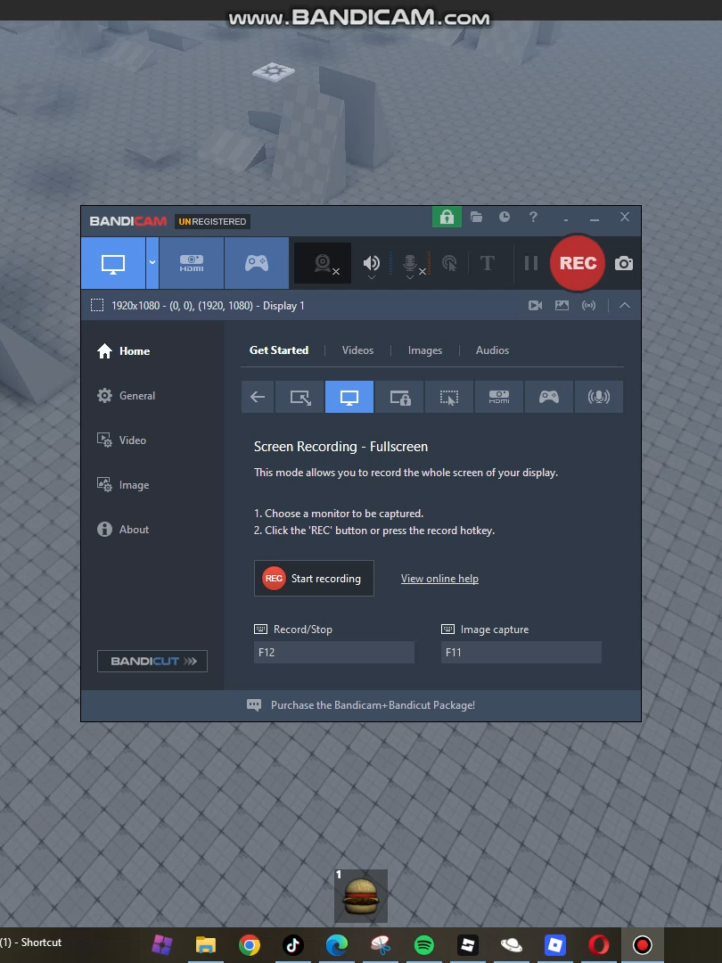Screen dimensions: 722x963
Task: Select the Screen Recording mode button
Action: [x=113, y=263]
